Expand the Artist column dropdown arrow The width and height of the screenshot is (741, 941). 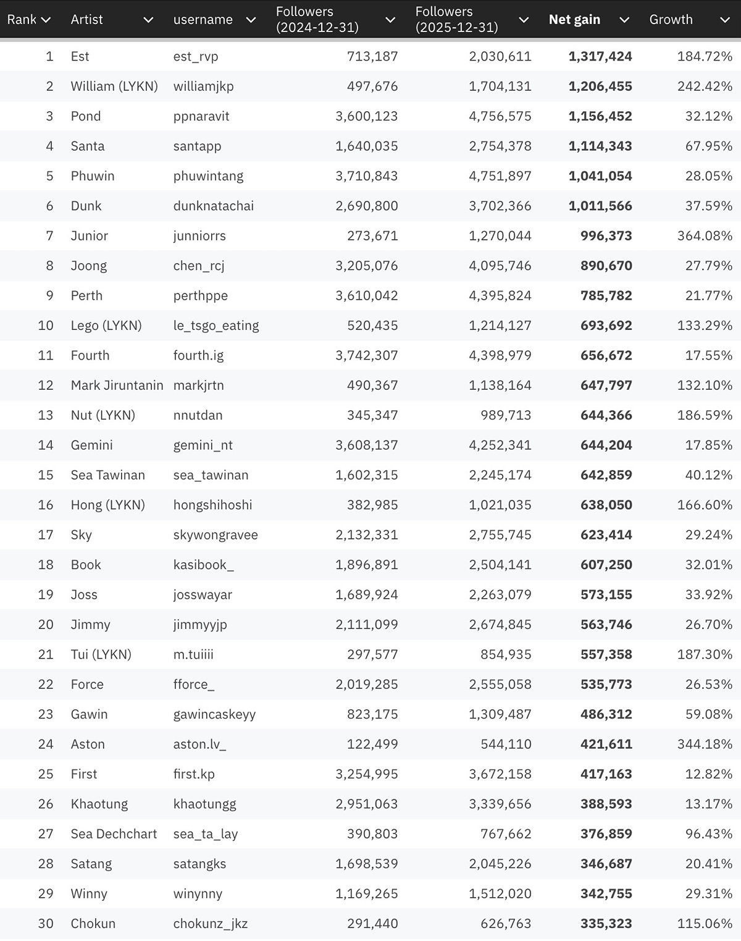click(148, 20)
